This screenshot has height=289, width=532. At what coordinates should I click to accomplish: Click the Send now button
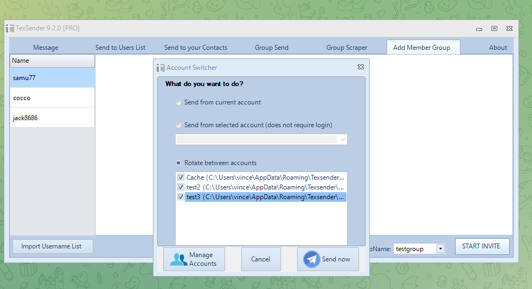click(328, 259)
